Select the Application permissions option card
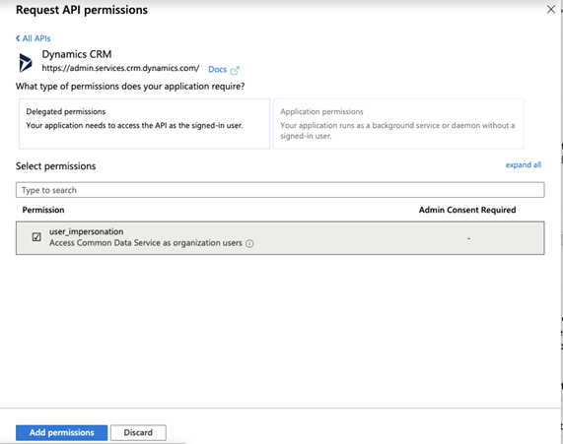 [398, 124]
